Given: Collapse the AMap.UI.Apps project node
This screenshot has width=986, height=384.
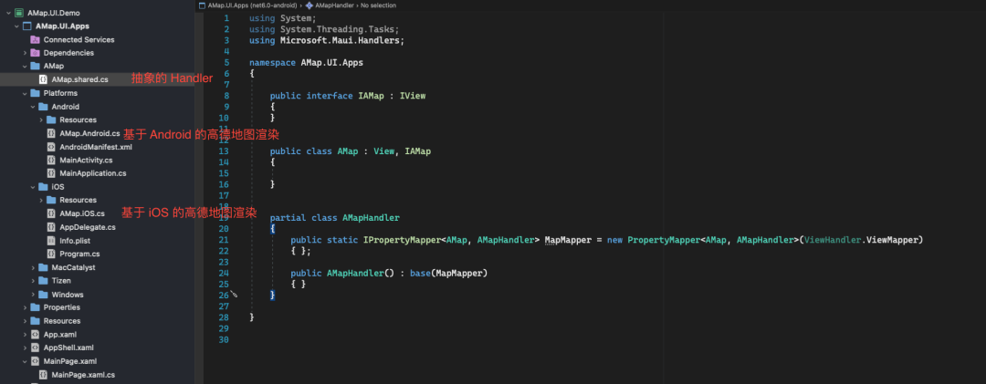Looking at the screenshot, I should pos(17,26).
